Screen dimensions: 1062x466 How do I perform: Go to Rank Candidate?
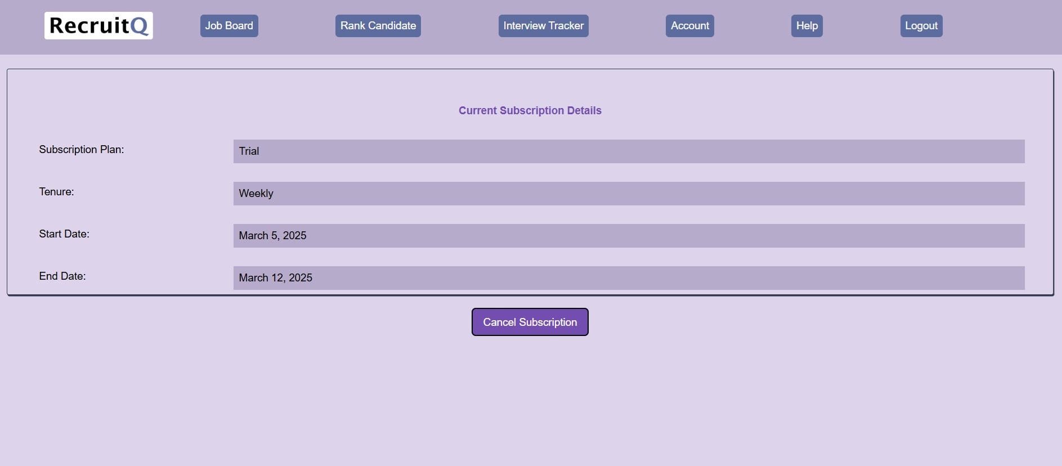(378, 26)
